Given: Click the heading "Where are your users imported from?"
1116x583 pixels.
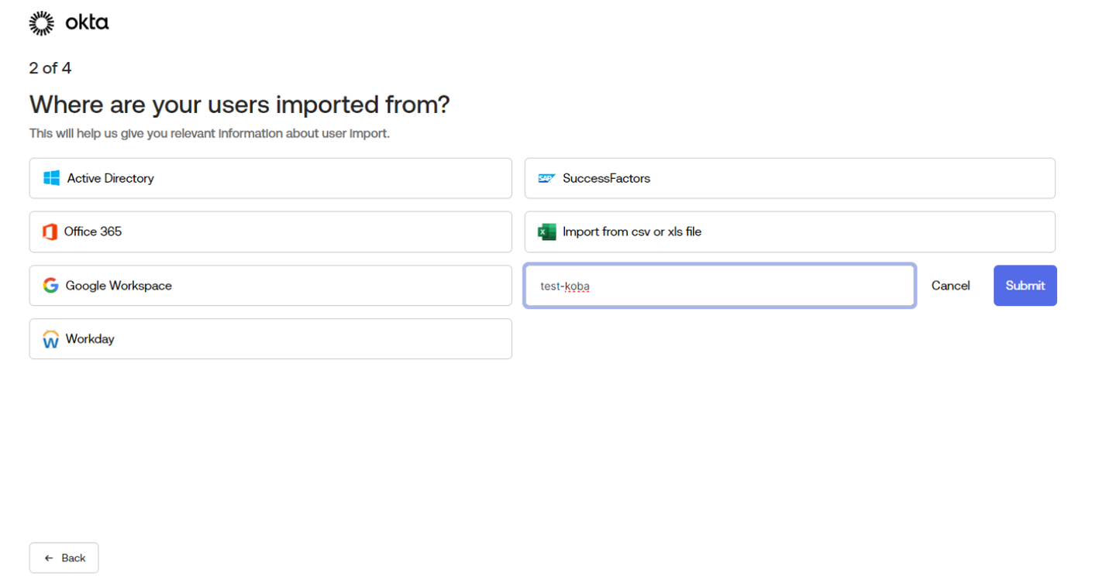Looking at the screenshot, I should (239, 105).
